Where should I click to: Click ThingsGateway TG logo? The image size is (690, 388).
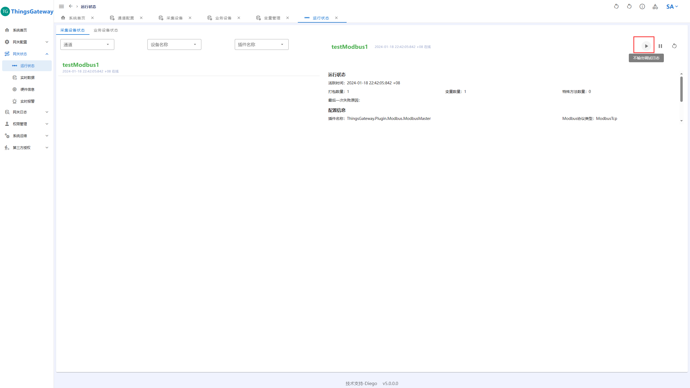coord(5,11)
